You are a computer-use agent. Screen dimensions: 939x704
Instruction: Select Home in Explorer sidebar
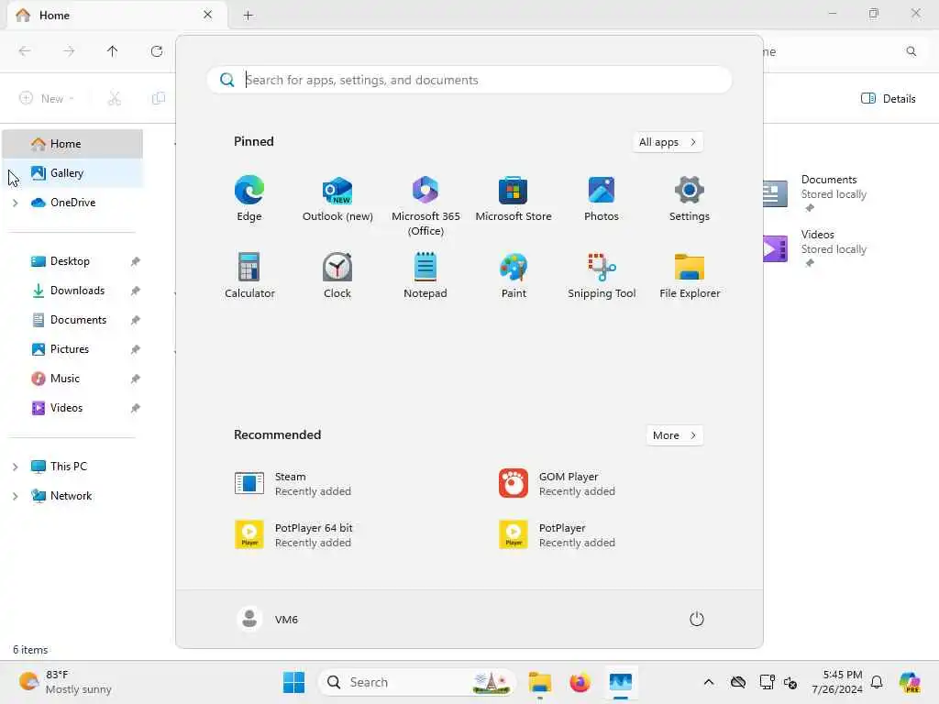(72, 144)
